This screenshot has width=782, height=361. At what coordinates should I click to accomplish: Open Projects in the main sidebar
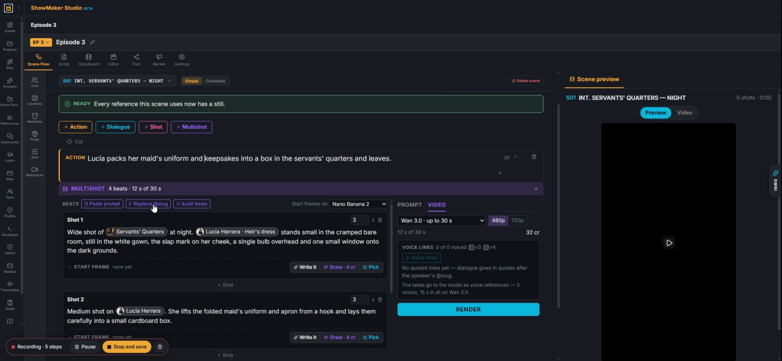(10, 46)
